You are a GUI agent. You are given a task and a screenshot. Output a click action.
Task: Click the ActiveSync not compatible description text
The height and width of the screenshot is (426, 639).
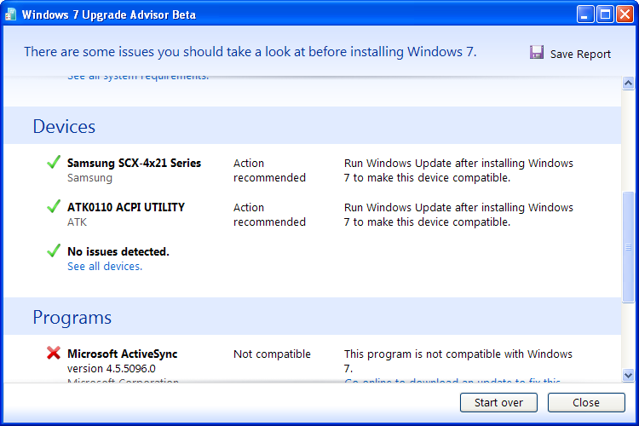pyautogui.click(x=458, y=361)
